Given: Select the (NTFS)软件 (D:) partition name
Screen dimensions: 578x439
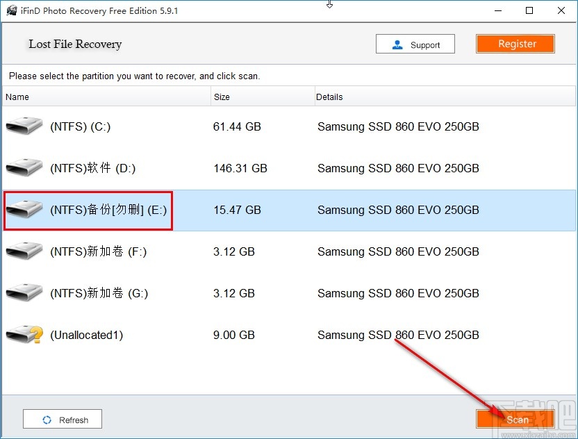Looking at the screenshot, I should [x=92, y=168].
